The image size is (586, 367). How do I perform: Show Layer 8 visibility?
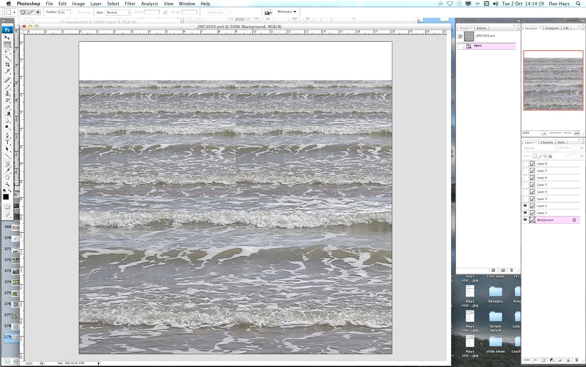coord(525,164)
